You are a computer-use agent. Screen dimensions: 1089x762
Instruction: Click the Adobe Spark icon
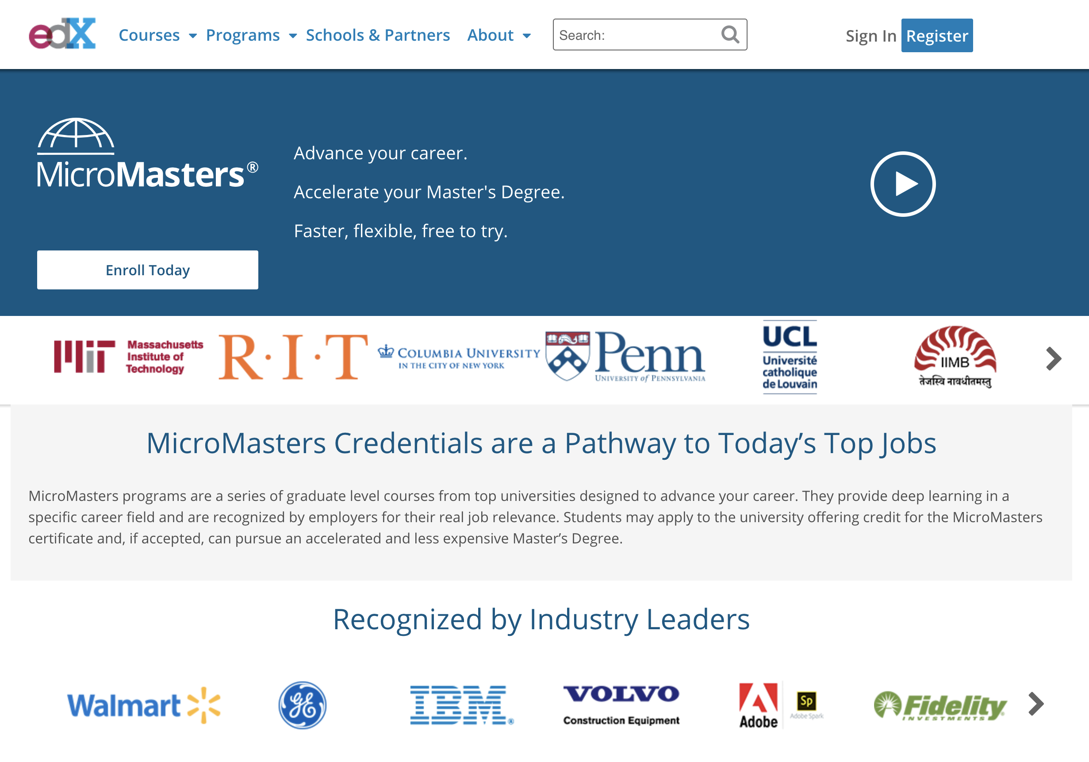[807, 705]
